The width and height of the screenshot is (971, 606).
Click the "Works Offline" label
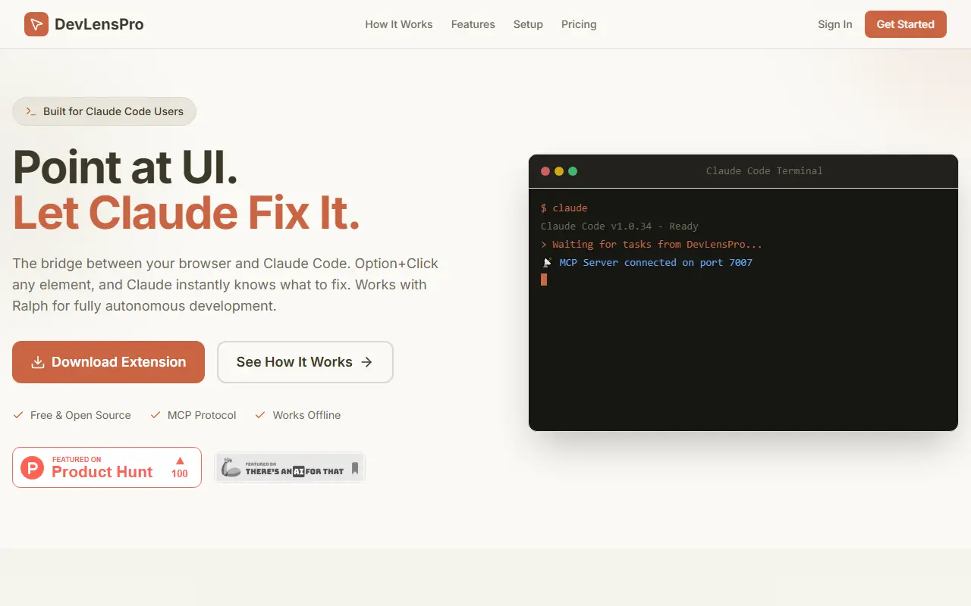click(306, 415)
